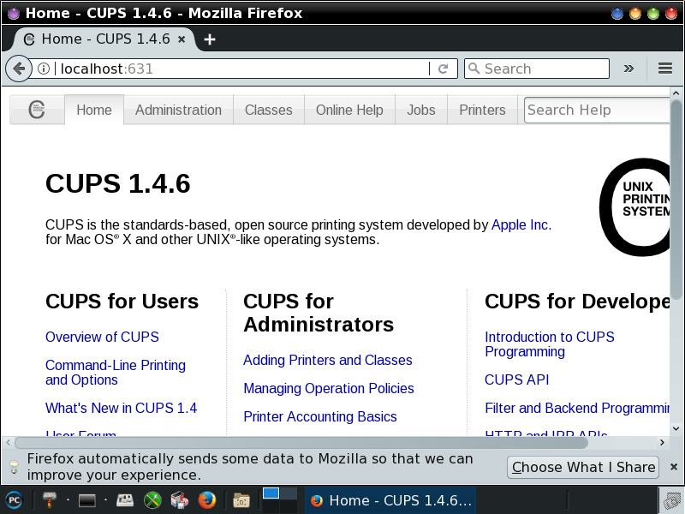The image size is (685, 514).
Task: Open the PC start menu button in taskbar
Action: pos(14,500)
